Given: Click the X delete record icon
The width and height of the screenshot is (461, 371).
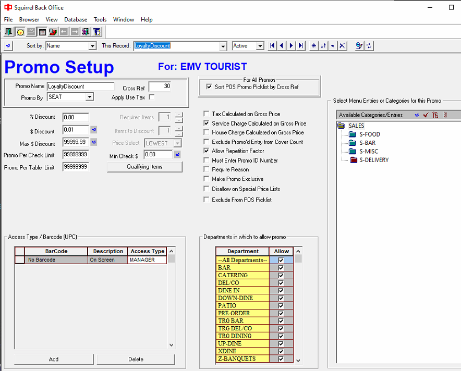Looking at the screenshot, I should click(342, 45).
